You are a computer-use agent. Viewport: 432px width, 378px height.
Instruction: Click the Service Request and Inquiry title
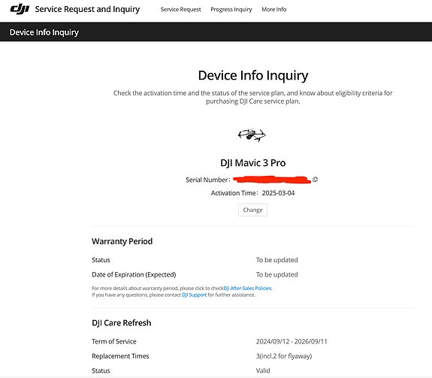[87, 9]
